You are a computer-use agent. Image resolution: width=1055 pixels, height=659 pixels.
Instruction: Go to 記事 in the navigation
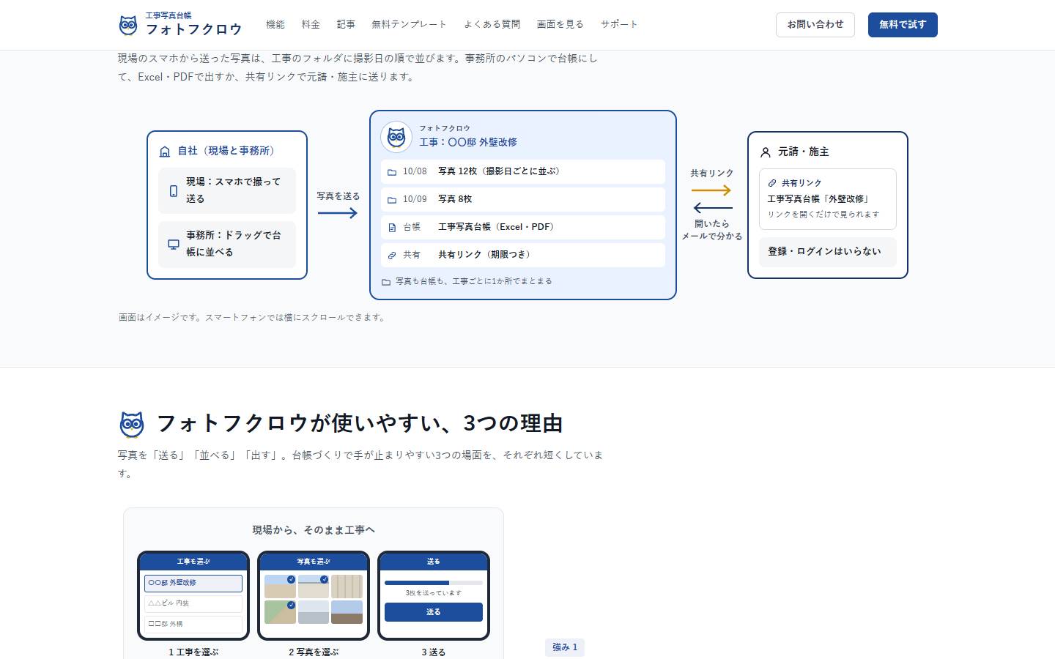coord(346,24)
